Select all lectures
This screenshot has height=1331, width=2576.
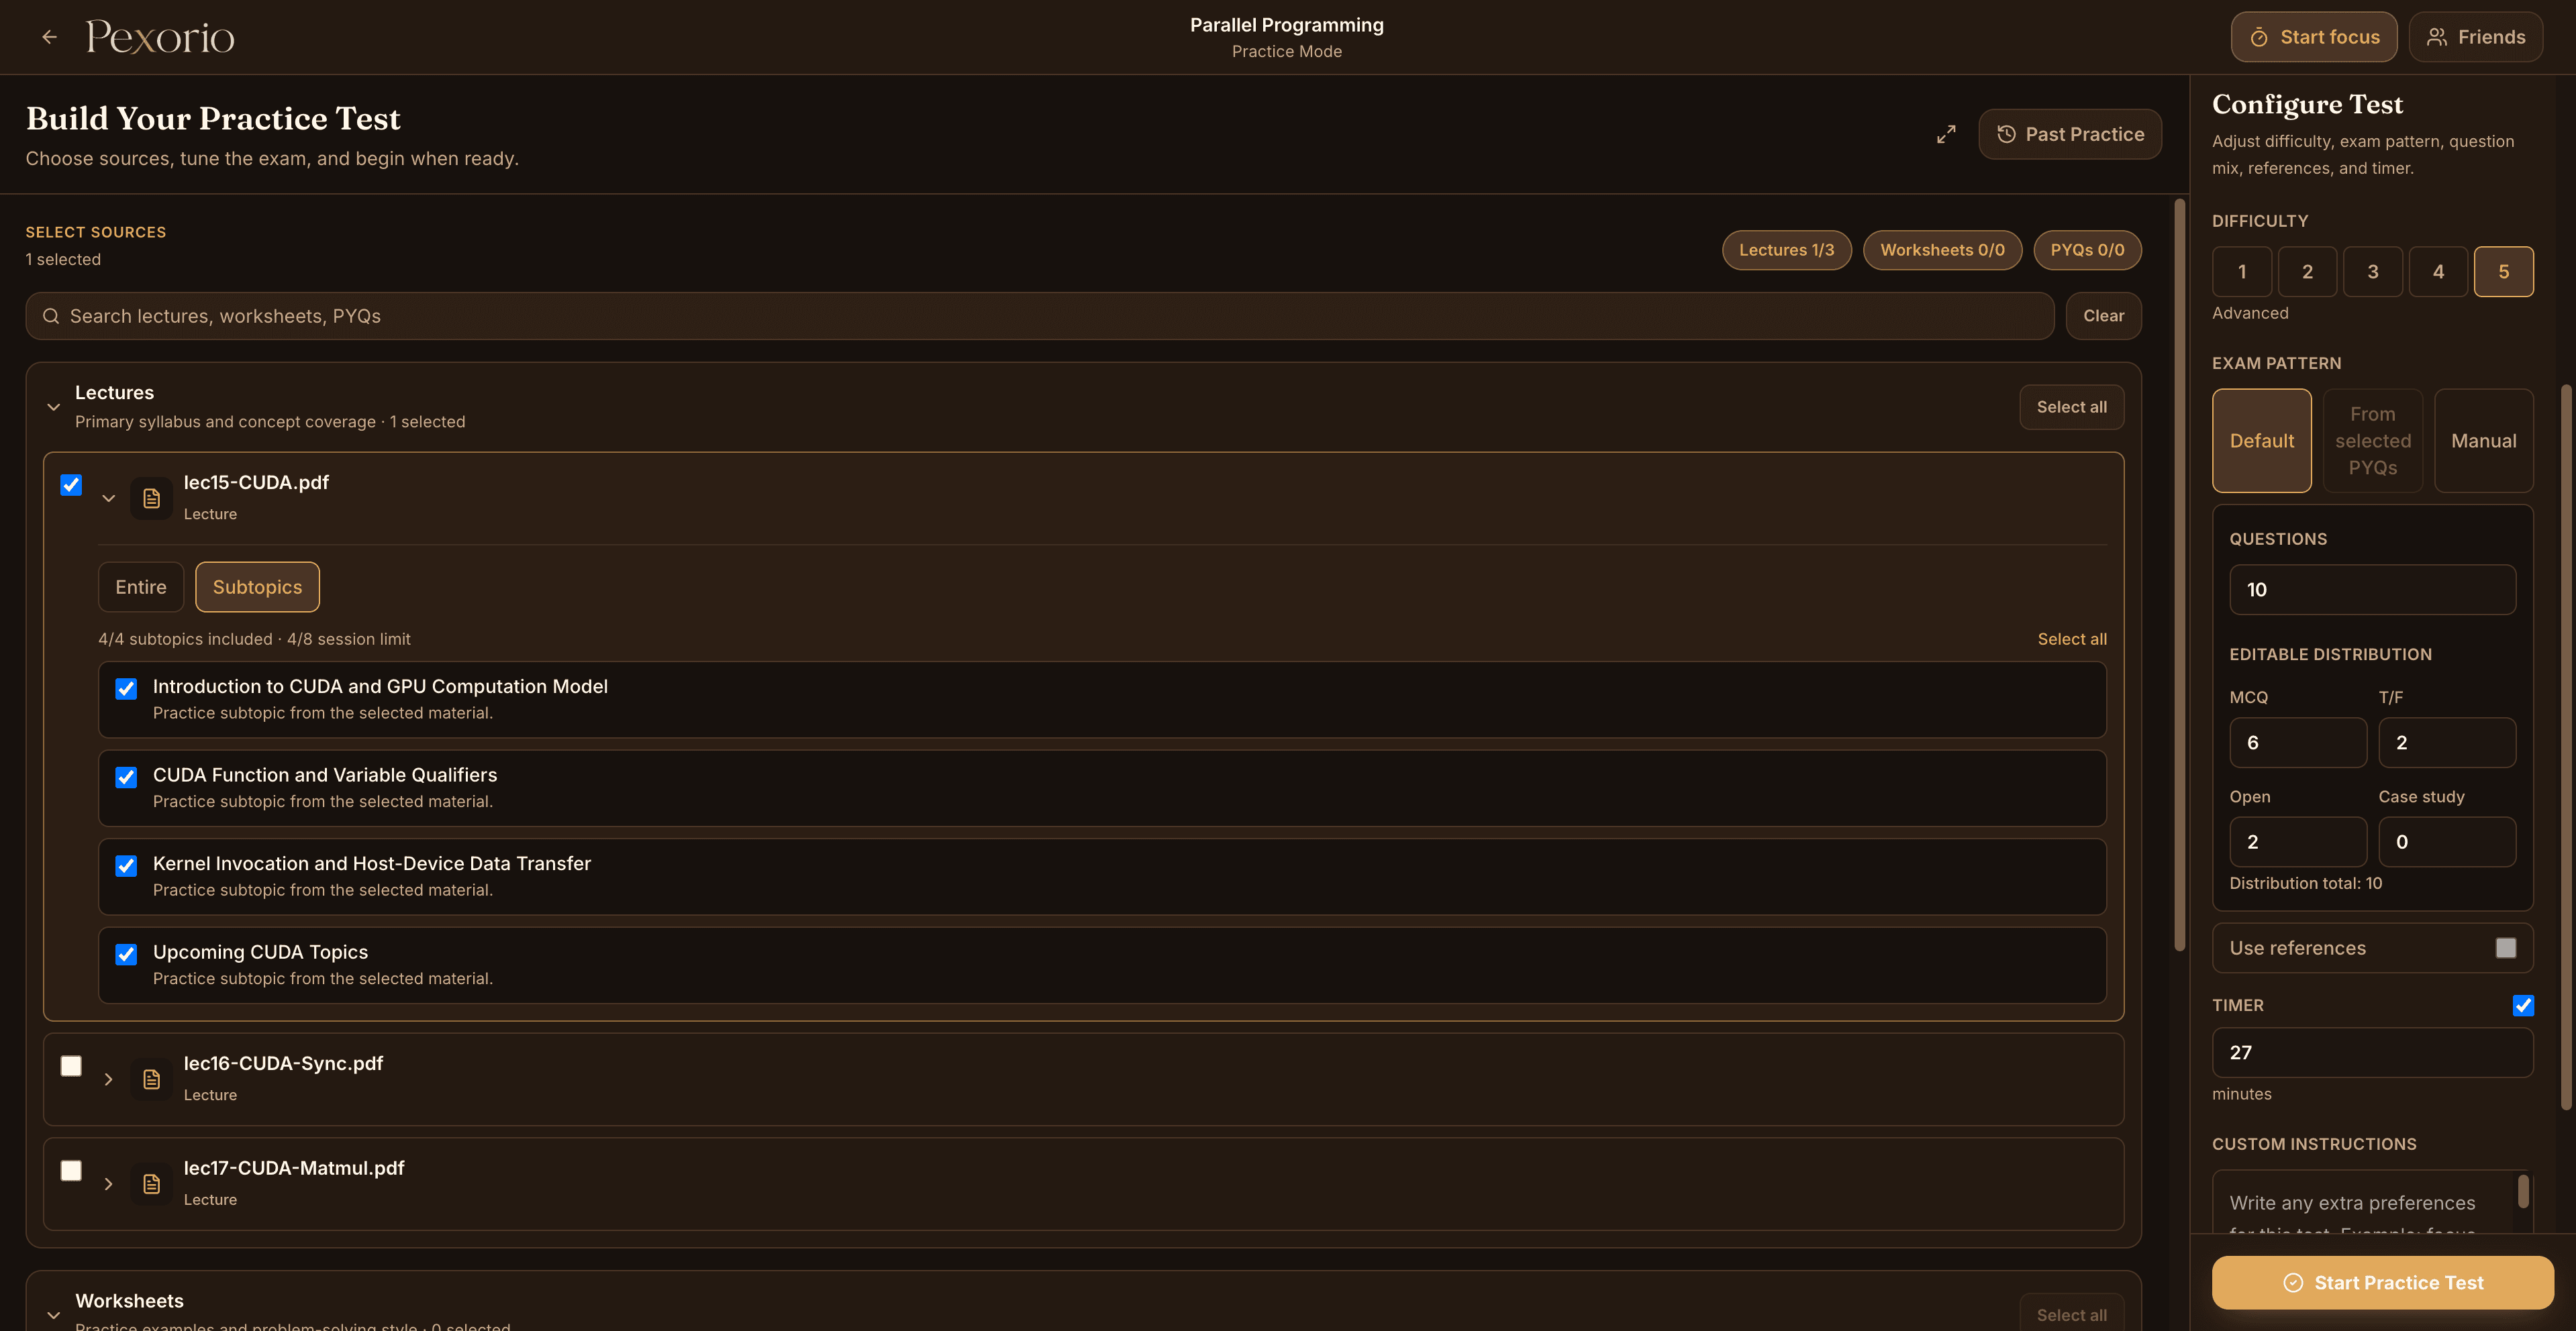(2071, 407)
